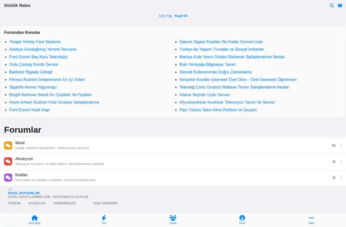The image size is (346, 227).
Task: Open Bolu Yeniçağa Bilgisayar Tamiri topic
Action: [208, 64]
